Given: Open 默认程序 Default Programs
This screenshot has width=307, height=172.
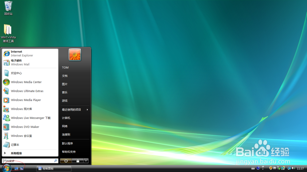Looking at the screenshot, I should [75, 144].
